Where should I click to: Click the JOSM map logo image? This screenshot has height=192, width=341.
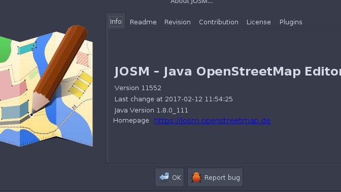pos(46,86)
